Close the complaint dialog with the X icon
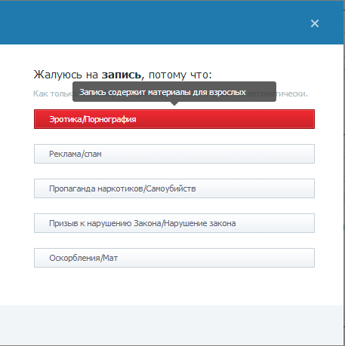This screenshot has width=345, height=346. 315,23
